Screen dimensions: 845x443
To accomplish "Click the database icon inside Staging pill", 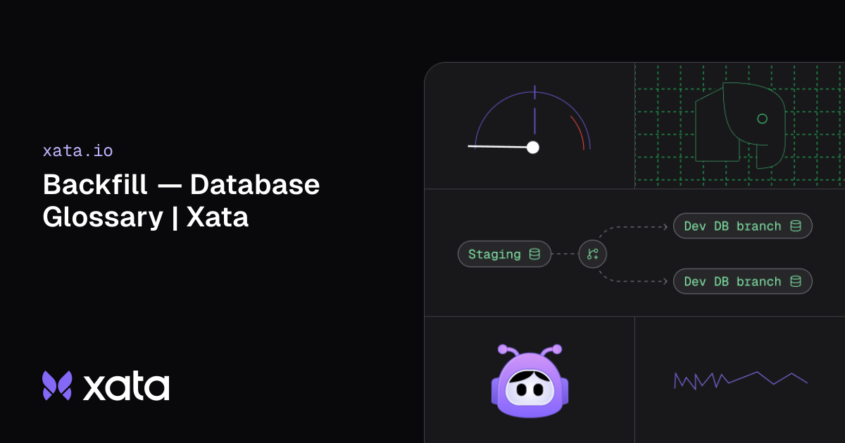I will pos(534,255).
